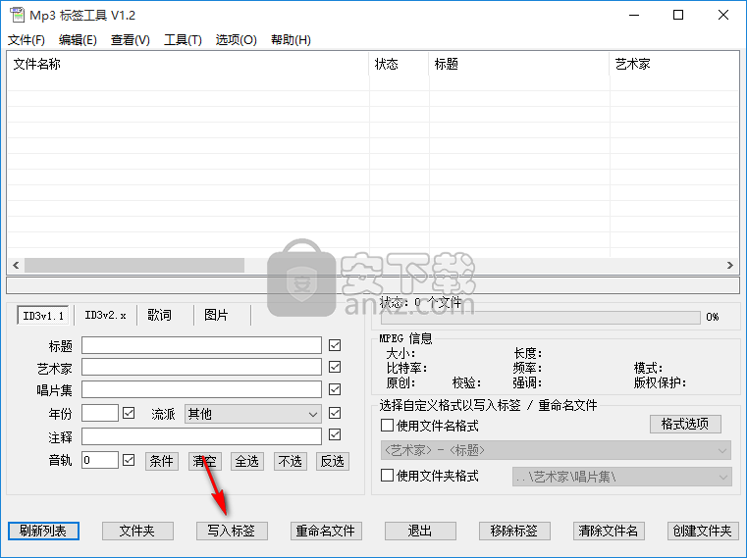Click the 刷新列表 button
The width and height of the screenshot is (747, 558).
pyautogui.click(x=43, y=531)
